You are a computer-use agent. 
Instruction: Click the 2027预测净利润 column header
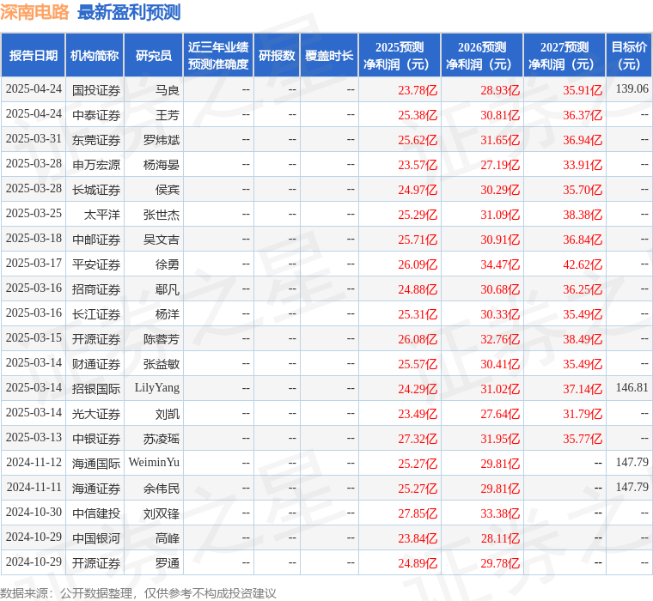565,56
